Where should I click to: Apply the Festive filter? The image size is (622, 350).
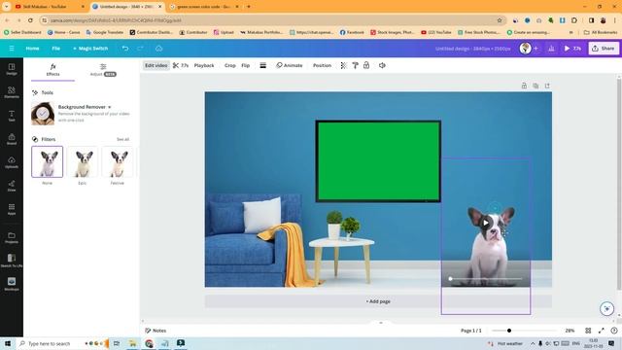[118, 161]
